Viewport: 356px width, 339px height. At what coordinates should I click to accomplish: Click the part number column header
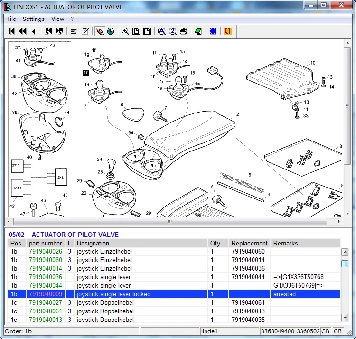(46, 243)
